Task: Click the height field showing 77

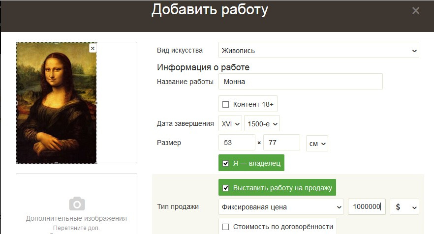Action: [x=281, y=143]
